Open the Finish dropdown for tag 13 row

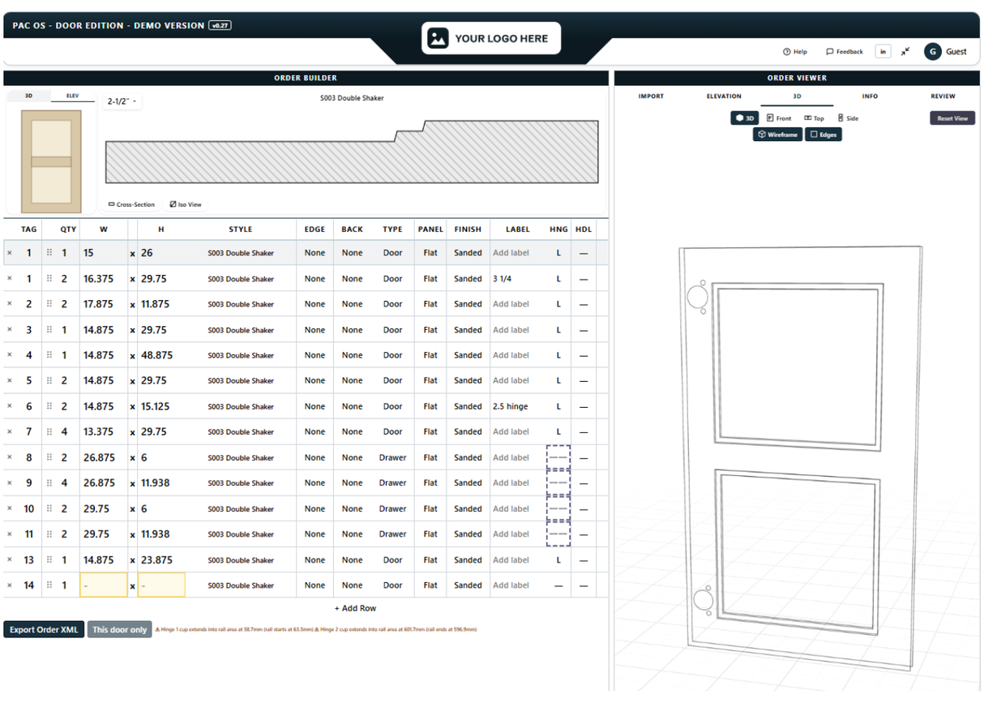click(x=468, y=559)
